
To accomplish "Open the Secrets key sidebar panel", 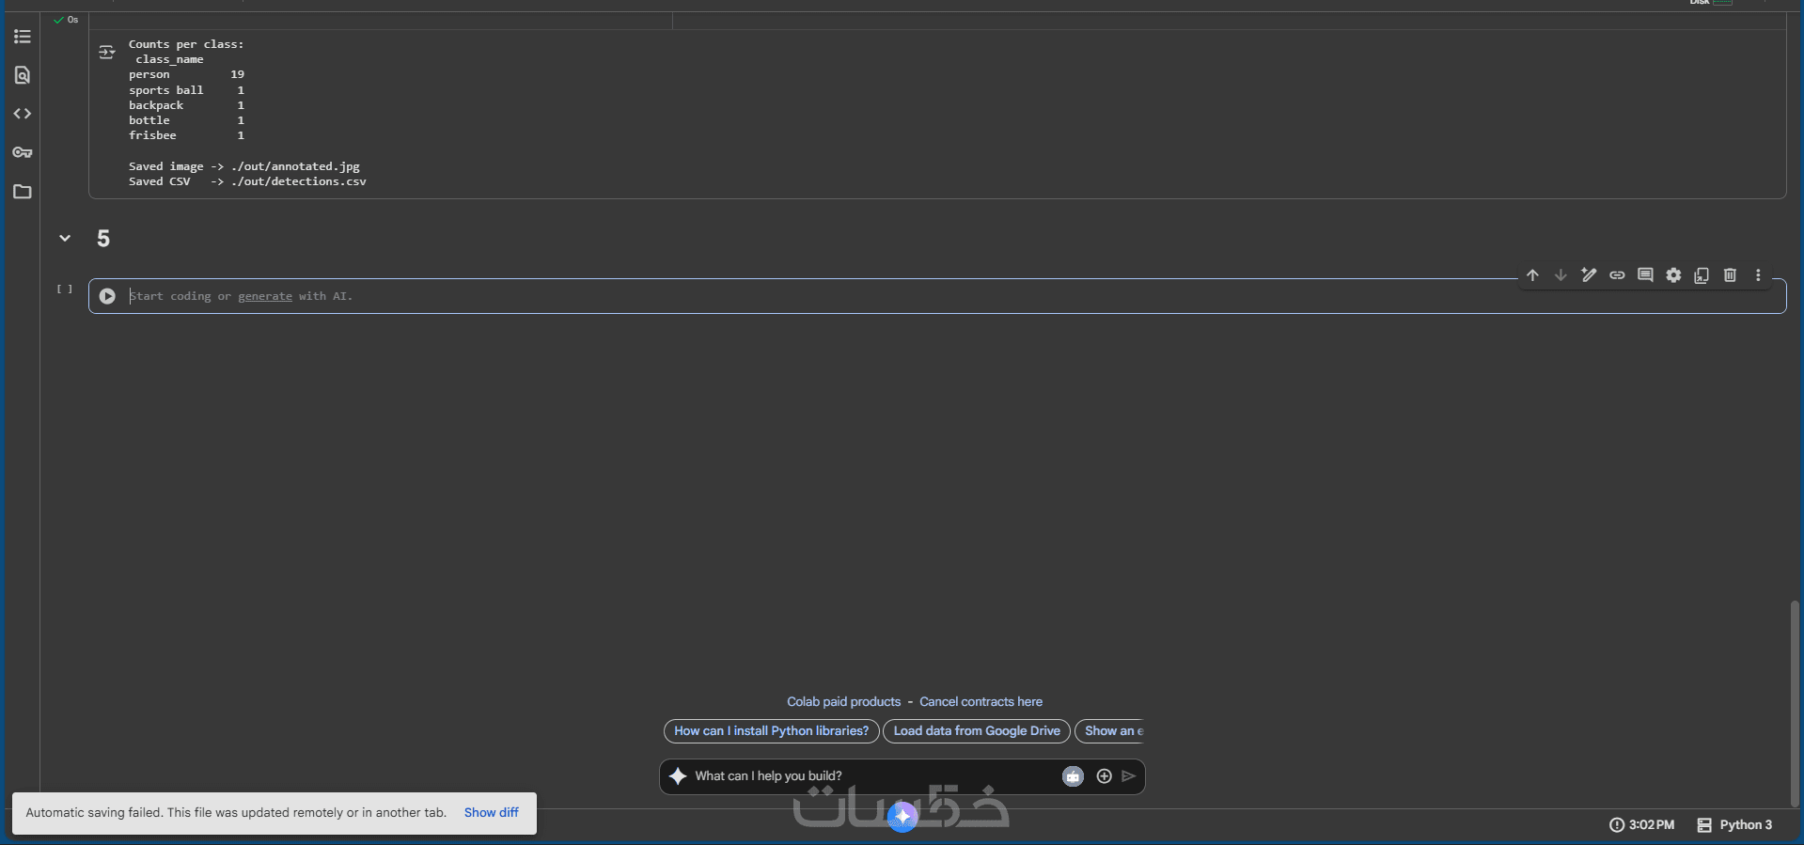I will 23,152.
